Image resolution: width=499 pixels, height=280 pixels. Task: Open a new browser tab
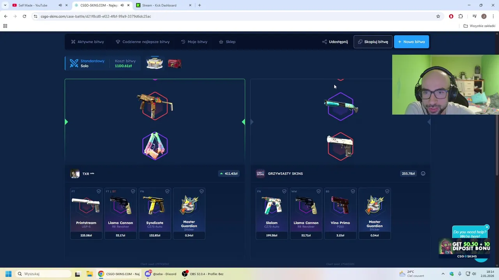[200, 5]
